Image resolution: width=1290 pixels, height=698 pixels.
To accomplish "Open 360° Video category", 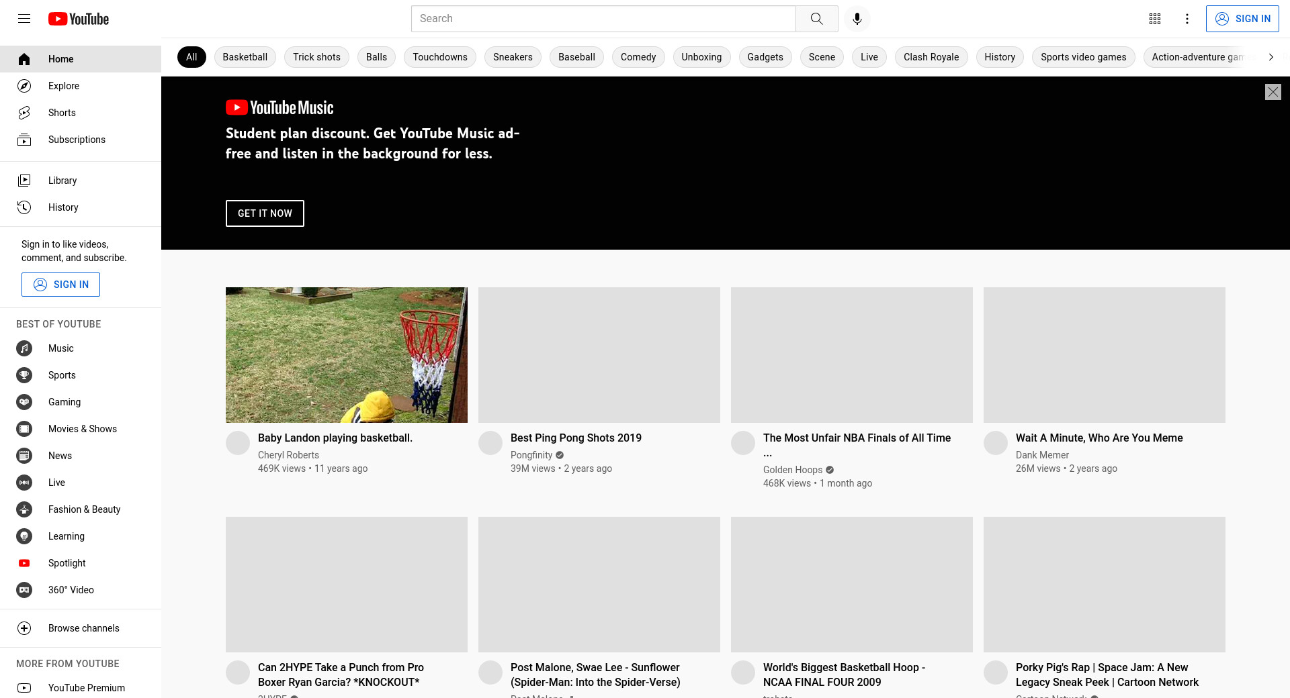I will [x=81, y=590].
